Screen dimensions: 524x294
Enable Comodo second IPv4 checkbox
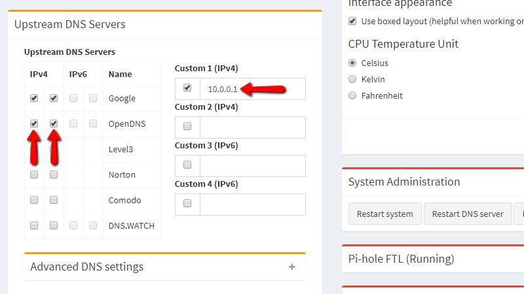pyautogui.click(x=54, y=200)
